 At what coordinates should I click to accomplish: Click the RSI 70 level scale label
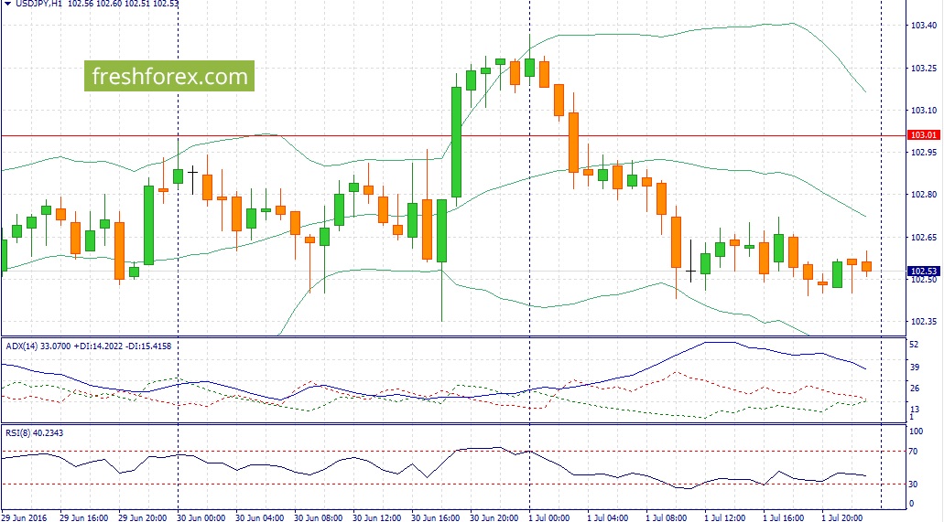click(913, 452)
